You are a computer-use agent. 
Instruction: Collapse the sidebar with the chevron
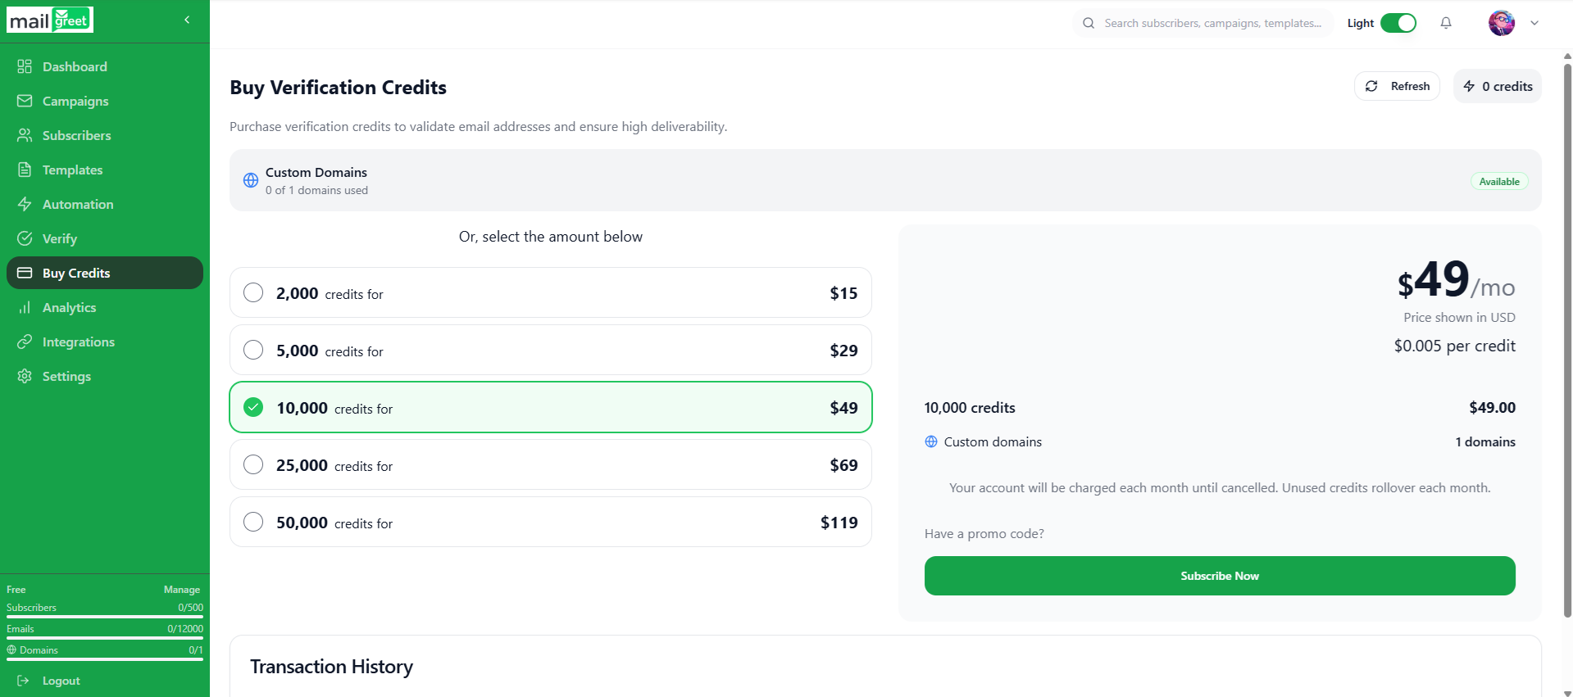(x=186, y=20)
